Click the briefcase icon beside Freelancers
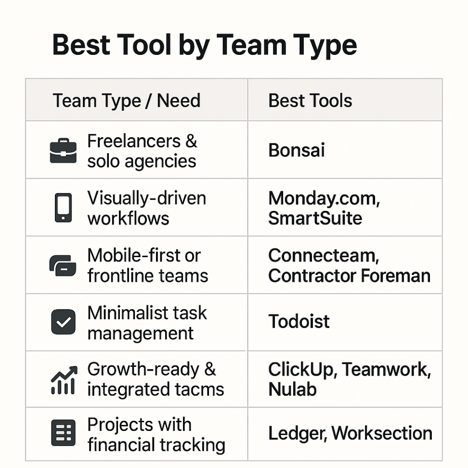This screenshot has height=468, width=468. (x=63, y=150)
